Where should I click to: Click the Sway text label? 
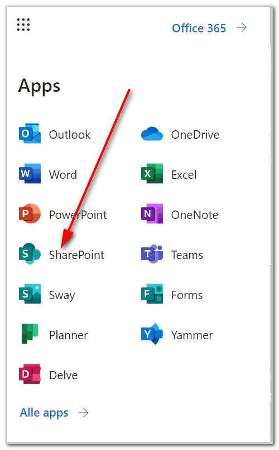tap(62, 296)
